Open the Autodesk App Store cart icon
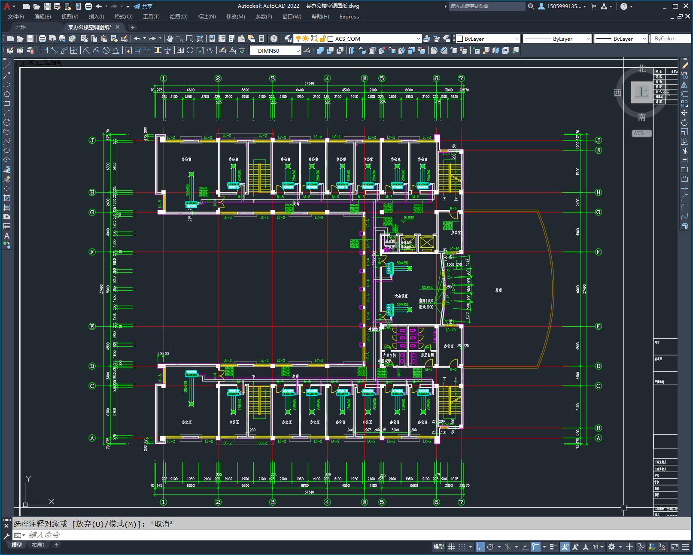 (x=594, y=6)
